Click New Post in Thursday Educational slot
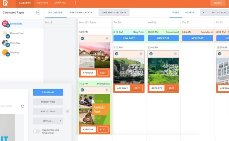Image resolution: width=229 pixels, height=141 pixels. pos(197,38)
